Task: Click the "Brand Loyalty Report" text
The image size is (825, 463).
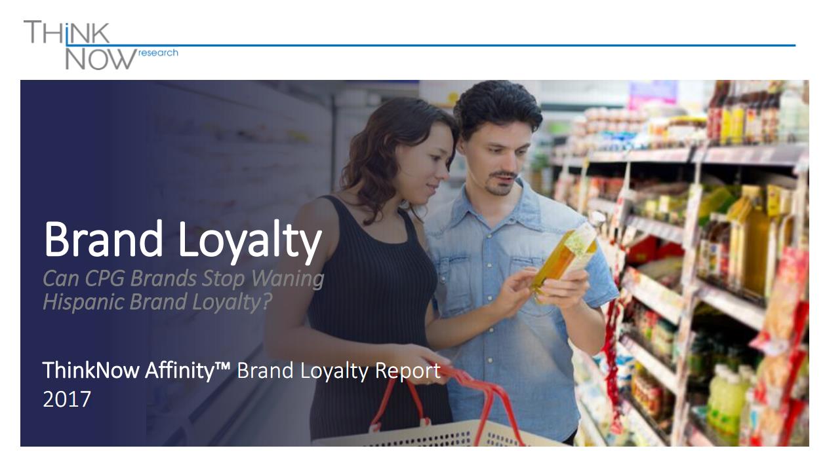Action: point(338,371)
